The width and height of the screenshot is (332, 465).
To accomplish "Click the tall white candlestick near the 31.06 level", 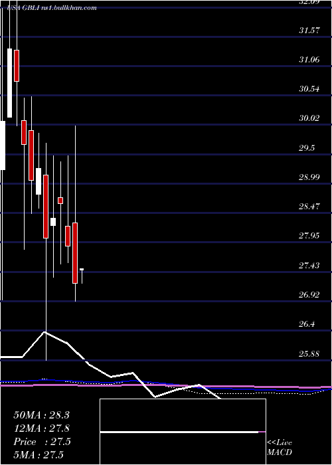I will [10, 83].
